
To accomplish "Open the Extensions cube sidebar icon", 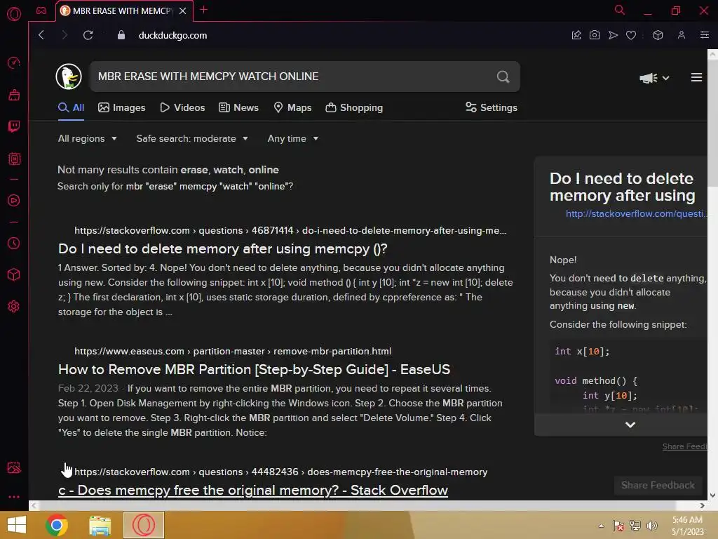I will tap(14, 274).
